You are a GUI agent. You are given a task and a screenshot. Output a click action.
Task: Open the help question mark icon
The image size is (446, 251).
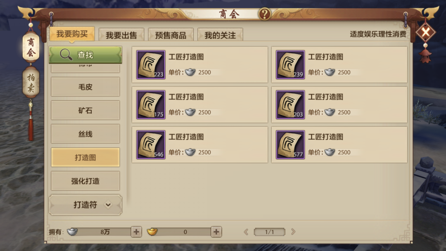click(x=264, y=14)
